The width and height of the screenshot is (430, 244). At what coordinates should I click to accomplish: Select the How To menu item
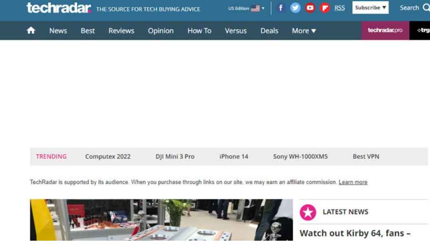199,30
